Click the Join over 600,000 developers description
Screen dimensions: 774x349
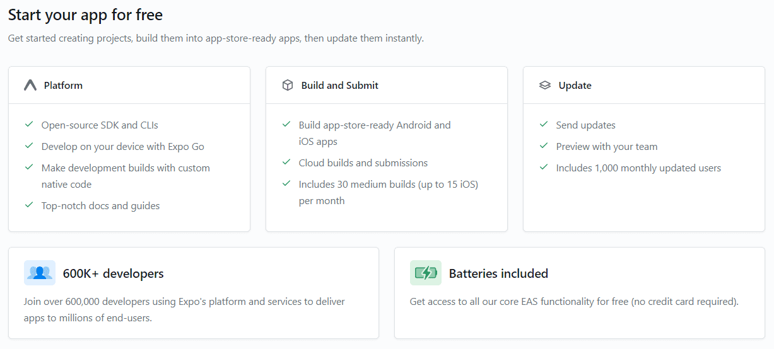[184, 310]
